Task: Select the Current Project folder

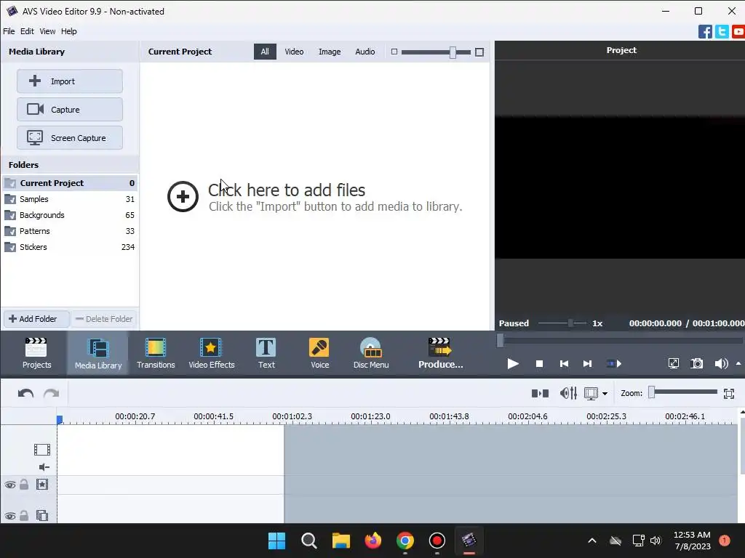Action: point(70,183)
